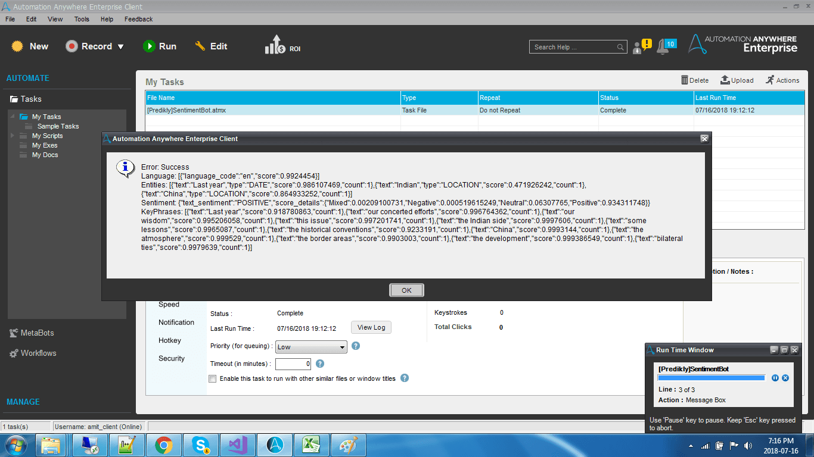Image resolution: width=814 pixels, height=457 pixels.
Task: Click the ROI chart icon
Action: [276, 45]
